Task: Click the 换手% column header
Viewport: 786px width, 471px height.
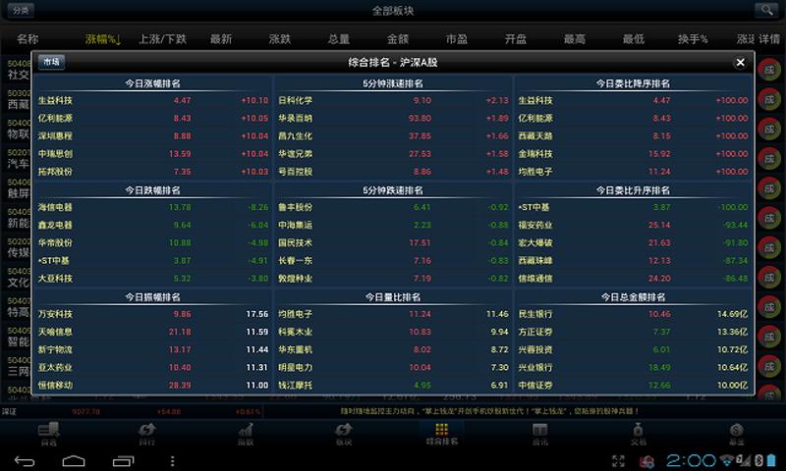Action: tap(693, 39)
